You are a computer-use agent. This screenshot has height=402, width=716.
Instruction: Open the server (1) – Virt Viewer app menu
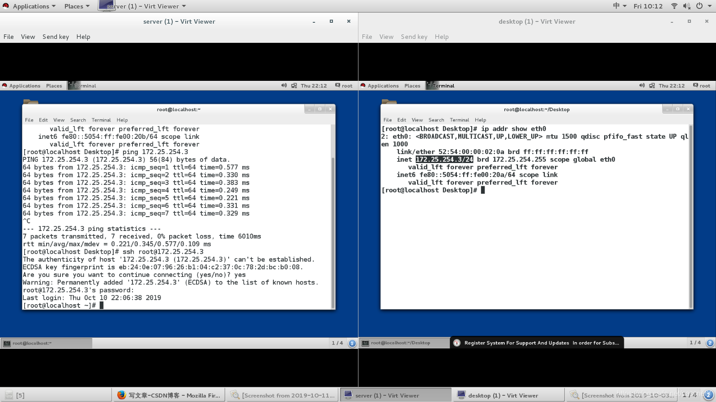[142, 6]
